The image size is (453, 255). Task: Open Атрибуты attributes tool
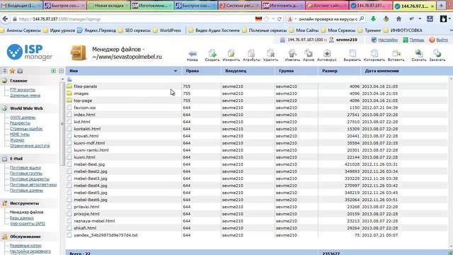(251, 55)
